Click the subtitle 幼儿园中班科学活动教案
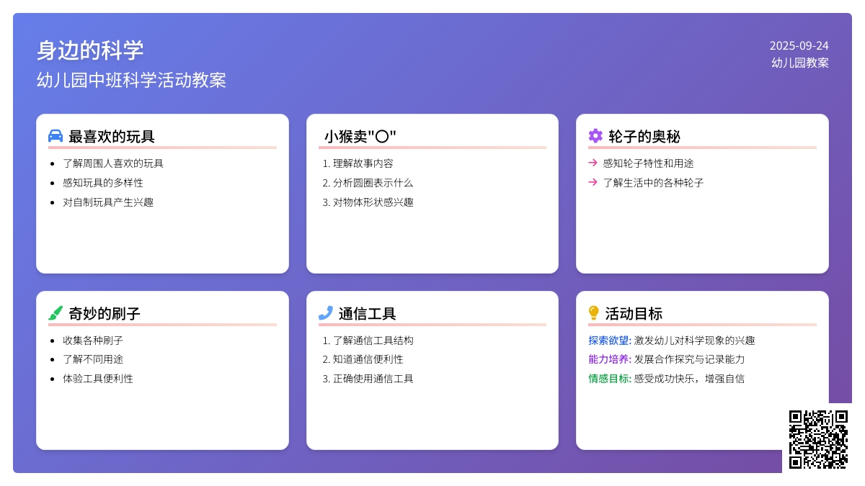 click(x=131, y=80)
